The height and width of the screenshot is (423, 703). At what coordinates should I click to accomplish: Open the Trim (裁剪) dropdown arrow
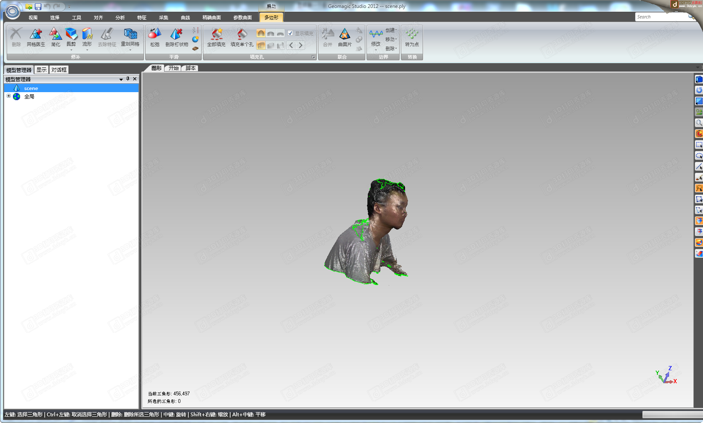click(x=71, y=50)
